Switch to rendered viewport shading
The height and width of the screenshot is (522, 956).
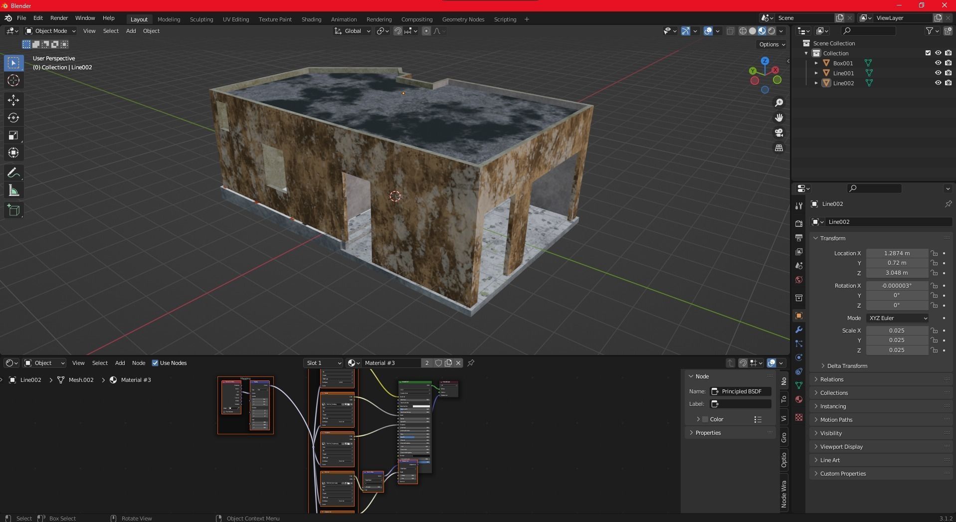click(771, 31)
